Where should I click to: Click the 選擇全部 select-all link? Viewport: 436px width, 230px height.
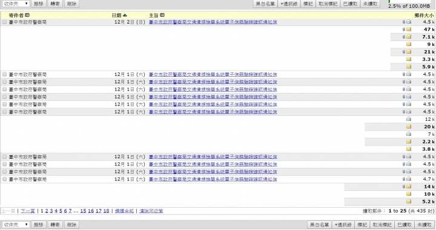point(124,211)
